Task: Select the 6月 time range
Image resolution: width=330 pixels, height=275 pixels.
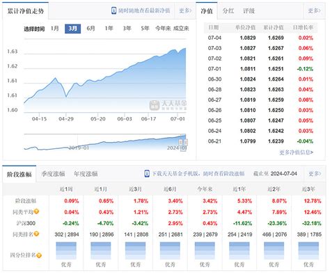Action: point(91,29)
